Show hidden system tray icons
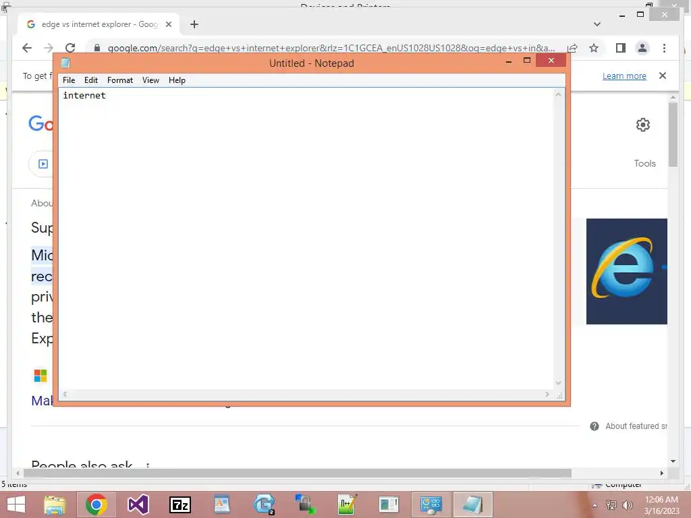This screenshot has width=691, height=518. click(595, 505)
